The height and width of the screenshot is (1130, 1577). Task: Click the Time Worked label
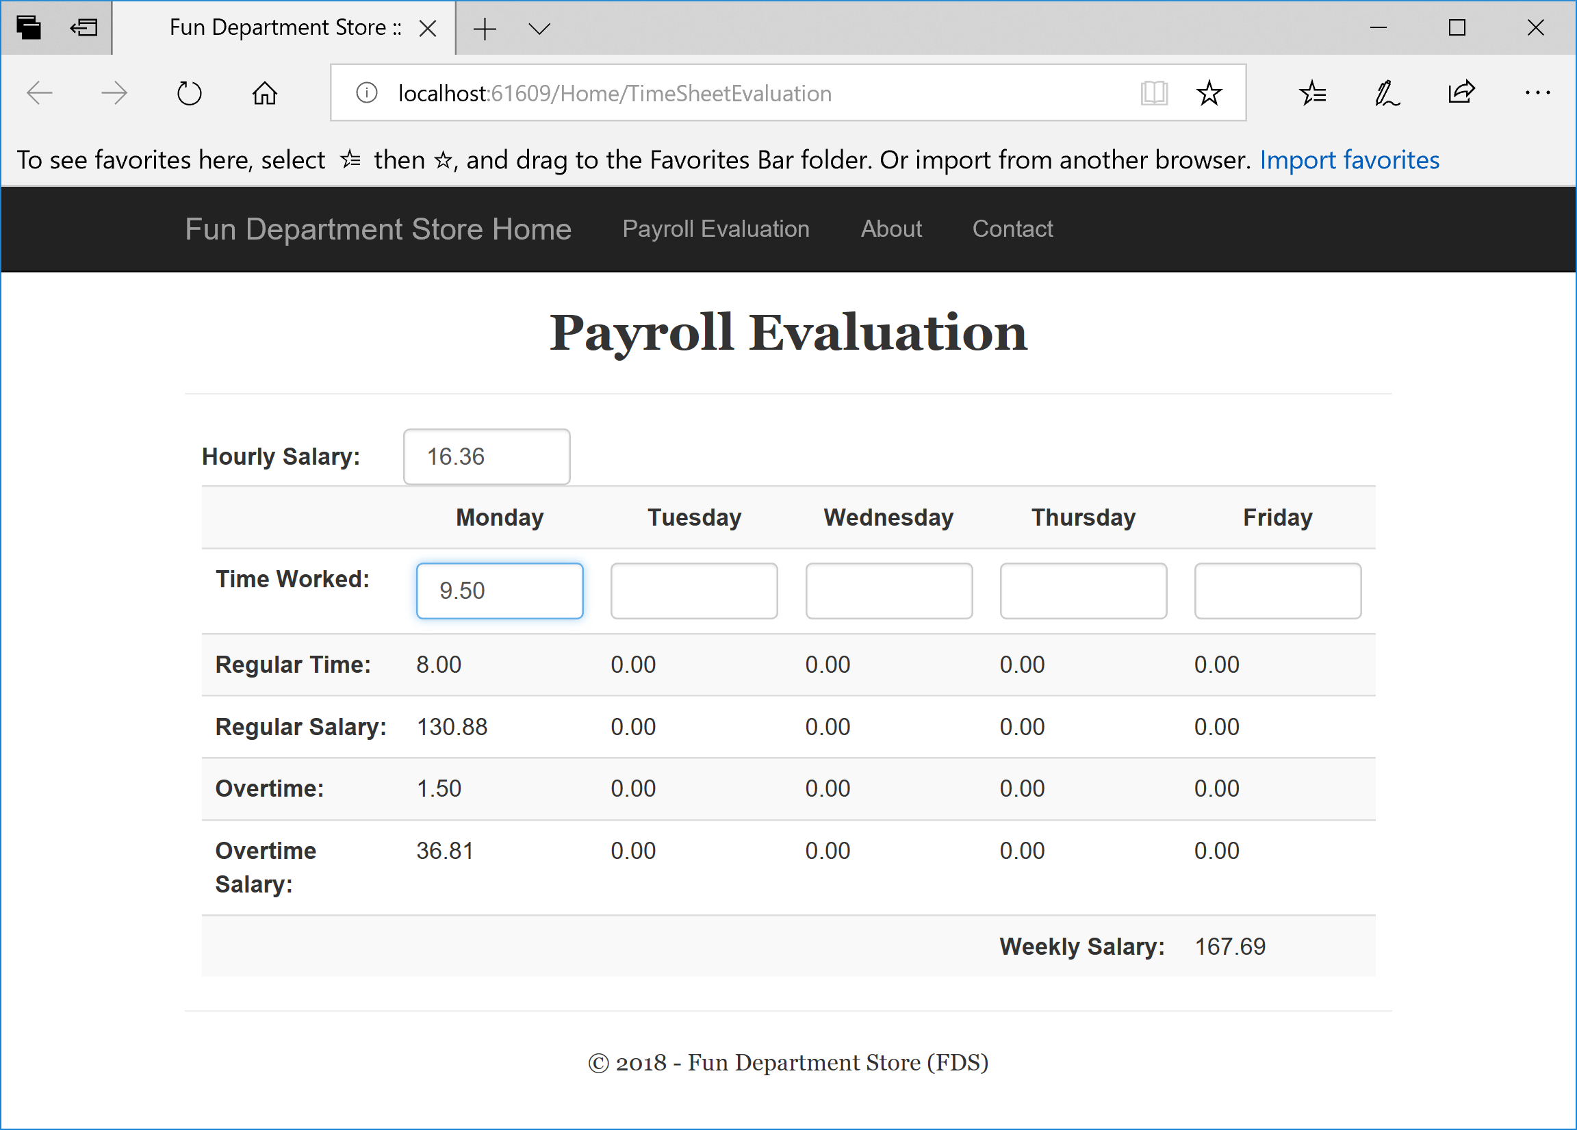292,579
